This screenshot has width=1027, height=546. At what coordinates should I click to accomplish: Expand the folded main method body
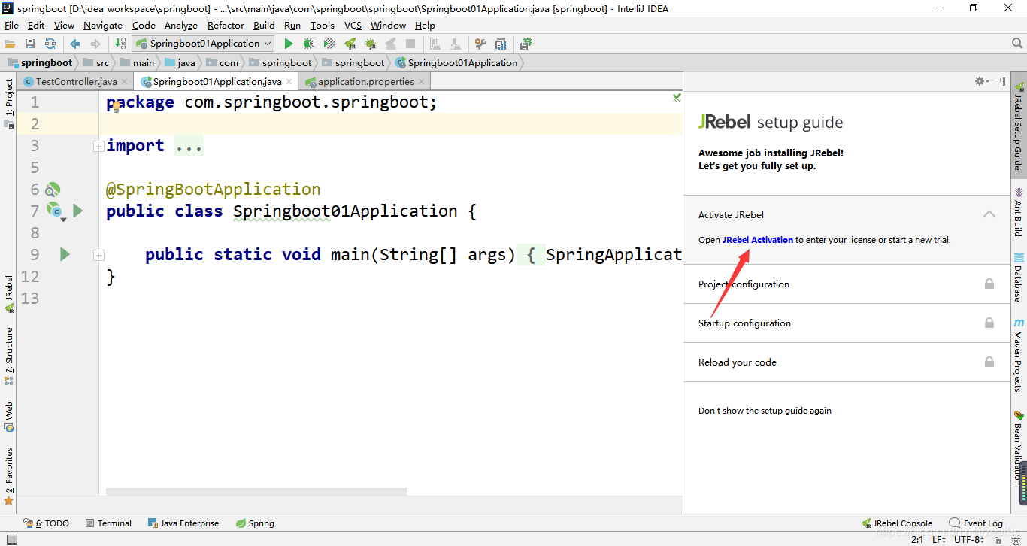[98, 256]
